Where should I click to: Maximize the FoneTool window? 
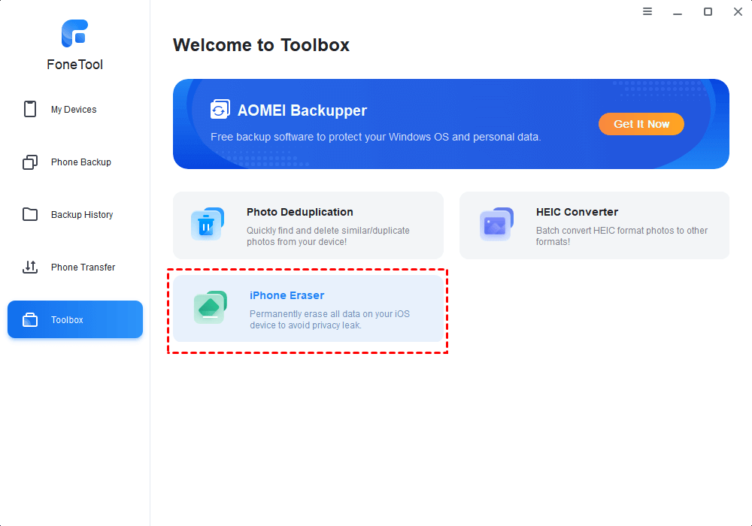708,11
